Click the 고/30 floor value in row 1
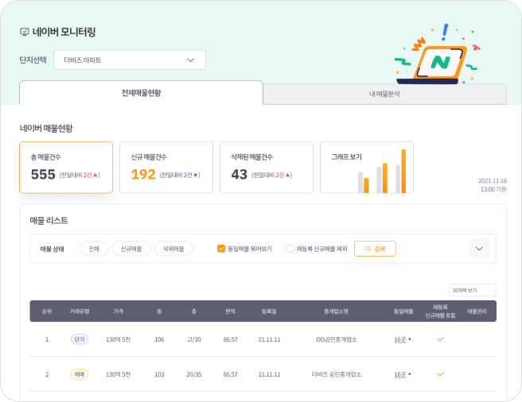This screenshot has height=402, width=522. (x=193, y=339)
